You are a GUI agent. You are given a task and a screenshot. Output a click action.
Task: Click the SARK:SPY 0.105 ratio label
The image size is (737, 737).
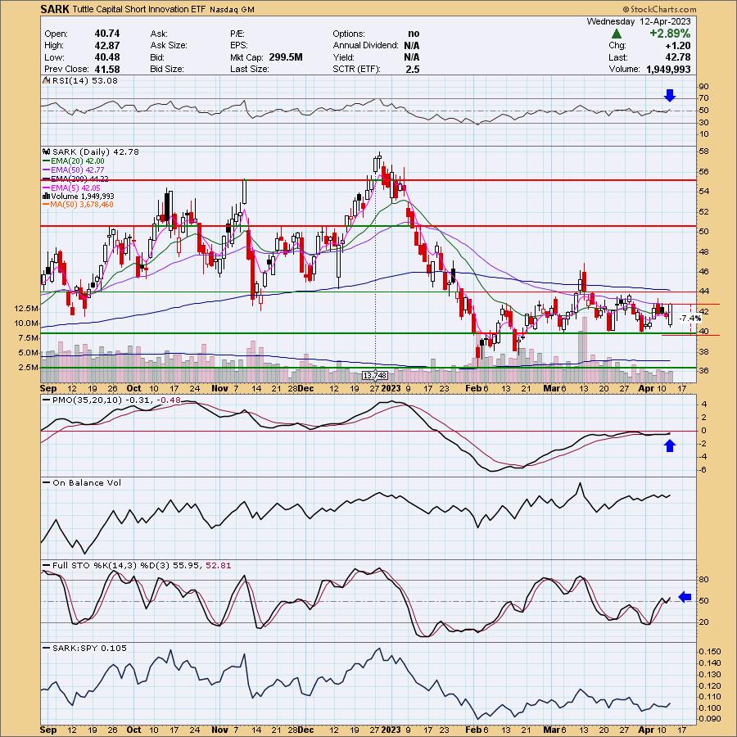coord(89,649)
